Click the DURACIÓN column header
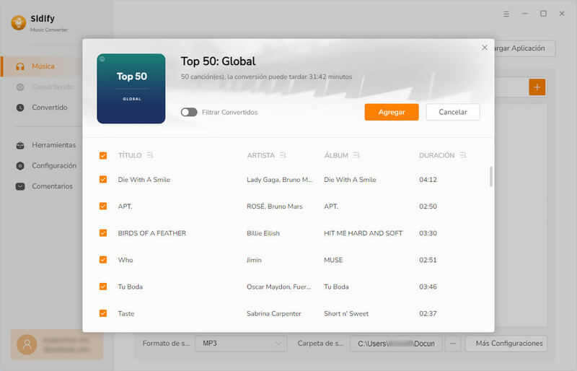The width and height of the screenshot is (577, 371). (437, 155)
